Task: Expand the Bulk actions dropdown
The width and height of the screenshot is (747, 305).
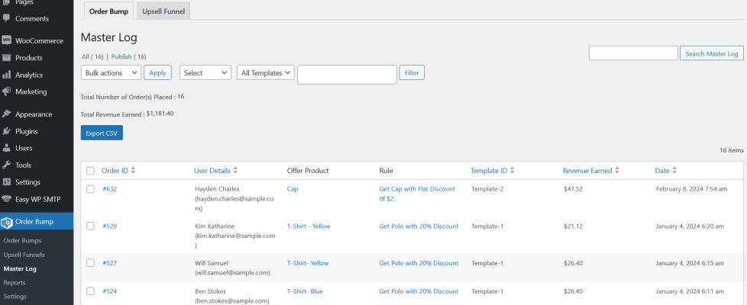Action: (111, 72)
